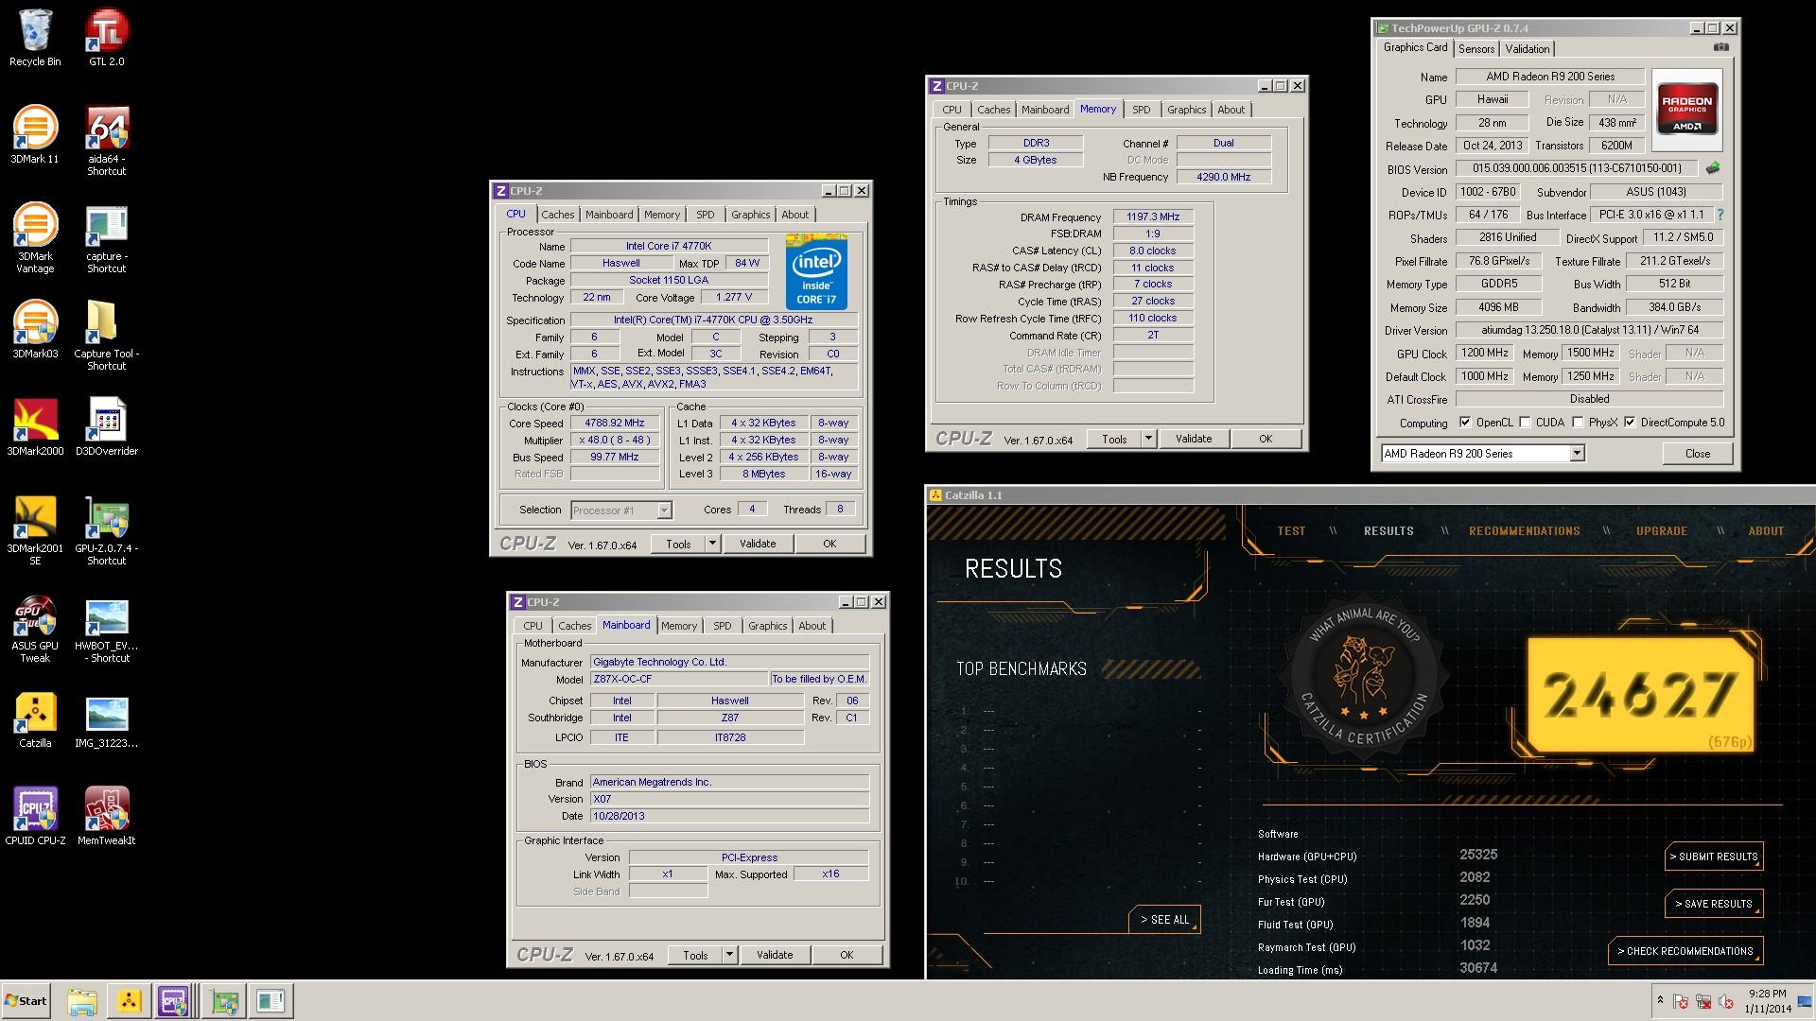Click SUBMIT RESULTS in Catzilla
The image size is (1816, 1021).
[x=1714, y=857]
